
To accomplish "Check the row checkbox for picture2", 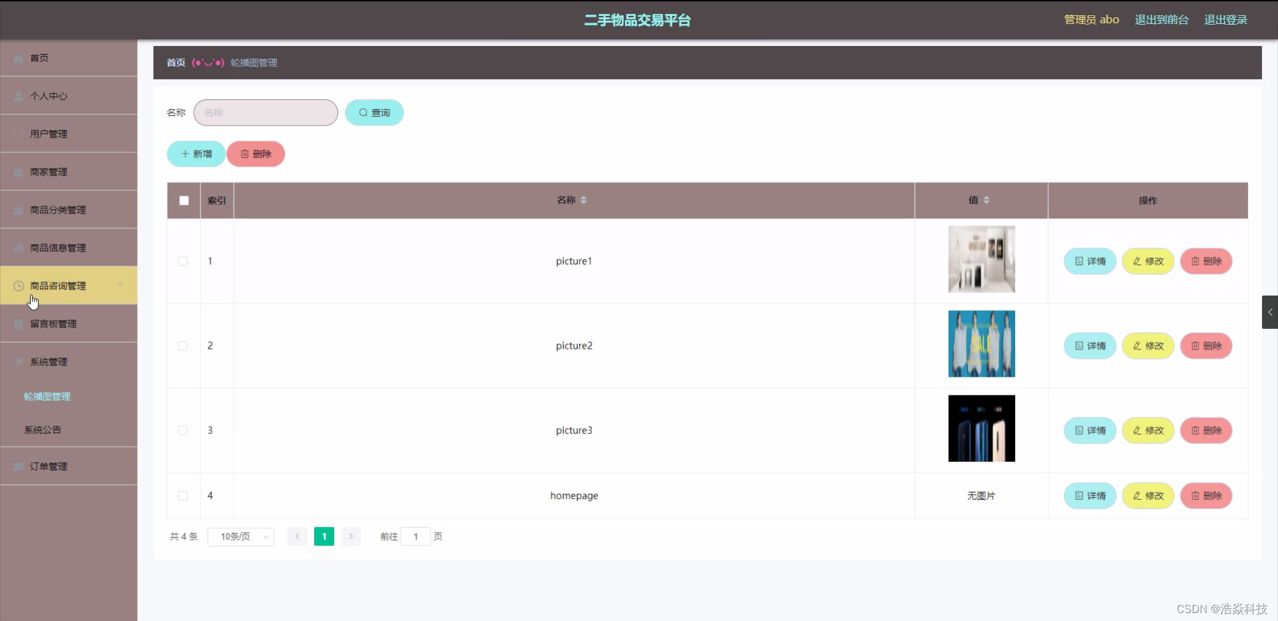I will pyautogui.click(x=182, y=346).
